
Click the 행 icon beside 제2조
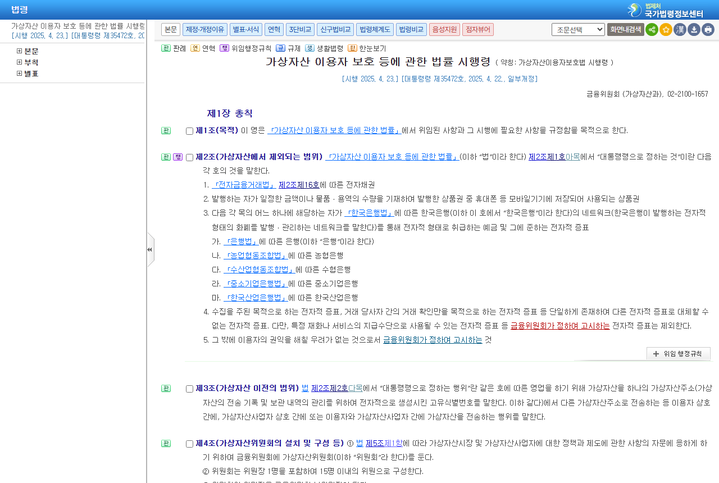pos(178,157)
